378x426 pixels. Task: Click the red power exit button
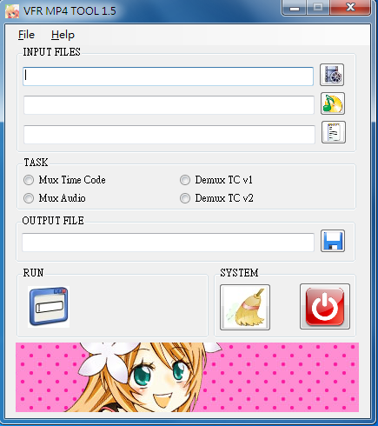coord(325,307)
